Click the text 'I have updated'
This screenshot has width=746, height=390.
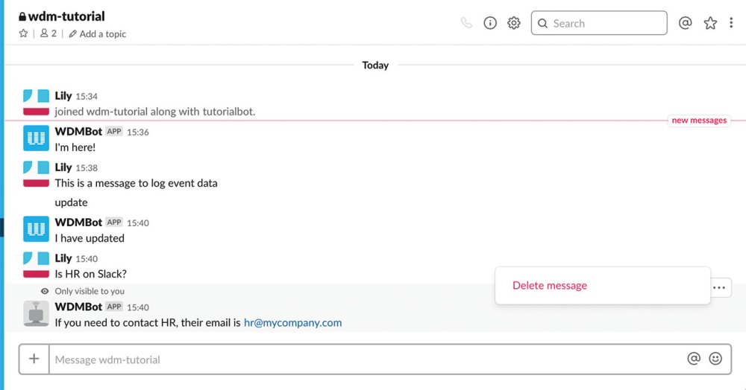tap(90, 238)
